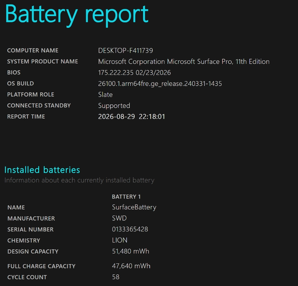Click the BIOS label
Image resolution: width=298 pixels, height=286 pixels.
click(x=14, y=72)
